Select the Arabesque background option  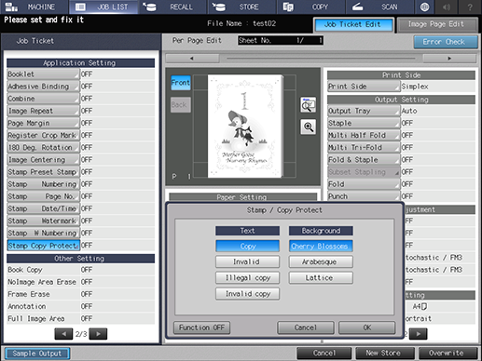[321, 261]
